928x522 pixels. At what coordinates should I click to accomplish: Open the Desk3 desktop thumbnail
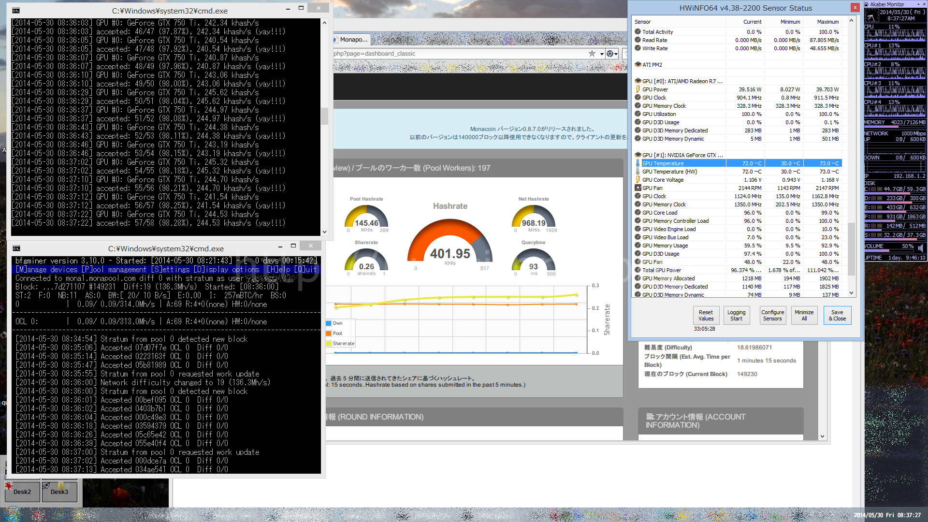(59, 492)
